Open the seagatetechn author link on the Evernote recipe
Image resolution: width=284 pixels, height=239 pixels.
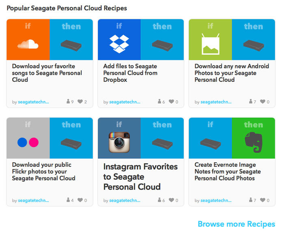(216, 200)
